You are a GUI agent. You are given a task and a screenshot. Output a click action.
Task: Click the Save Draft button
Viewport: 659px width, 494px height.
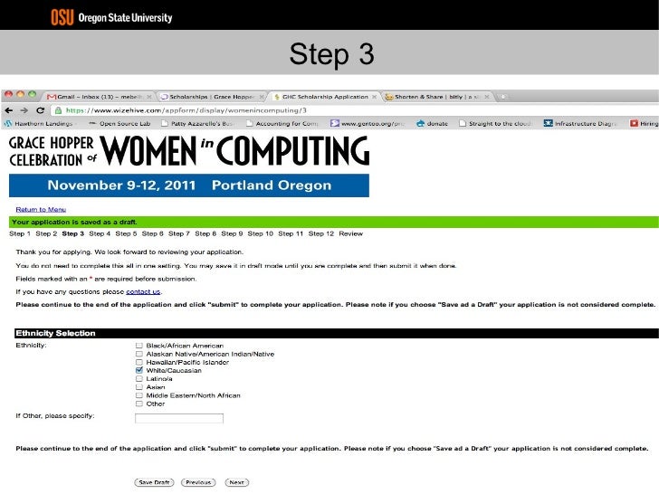[x=154, y=482]
